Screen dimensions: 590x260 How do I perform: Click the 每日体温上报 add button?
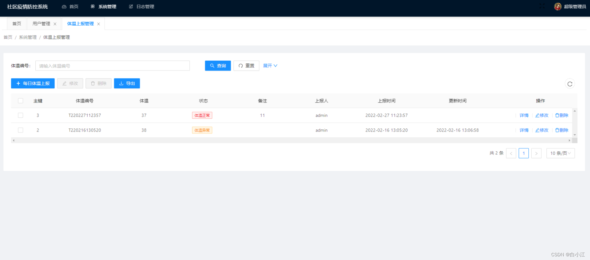(x=33, y=83)
